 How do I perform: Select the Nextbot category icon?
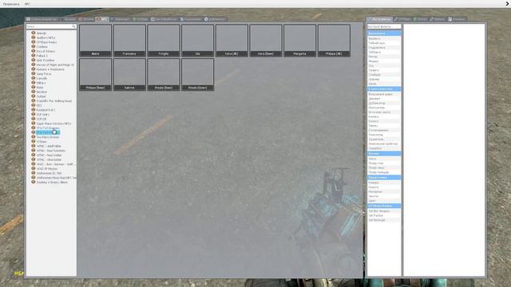[x=34, y=92]
